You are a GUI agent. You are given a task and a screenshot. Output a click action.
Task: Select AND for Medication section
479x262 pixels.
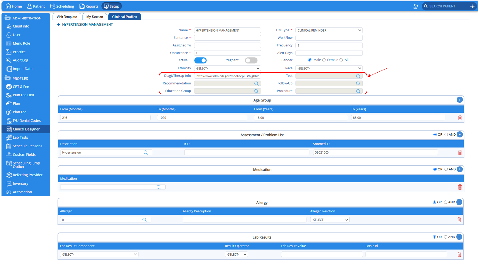tap(446, 169)
